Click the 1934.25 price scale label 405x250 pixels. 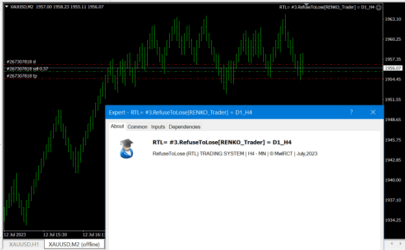click(393, 220)
